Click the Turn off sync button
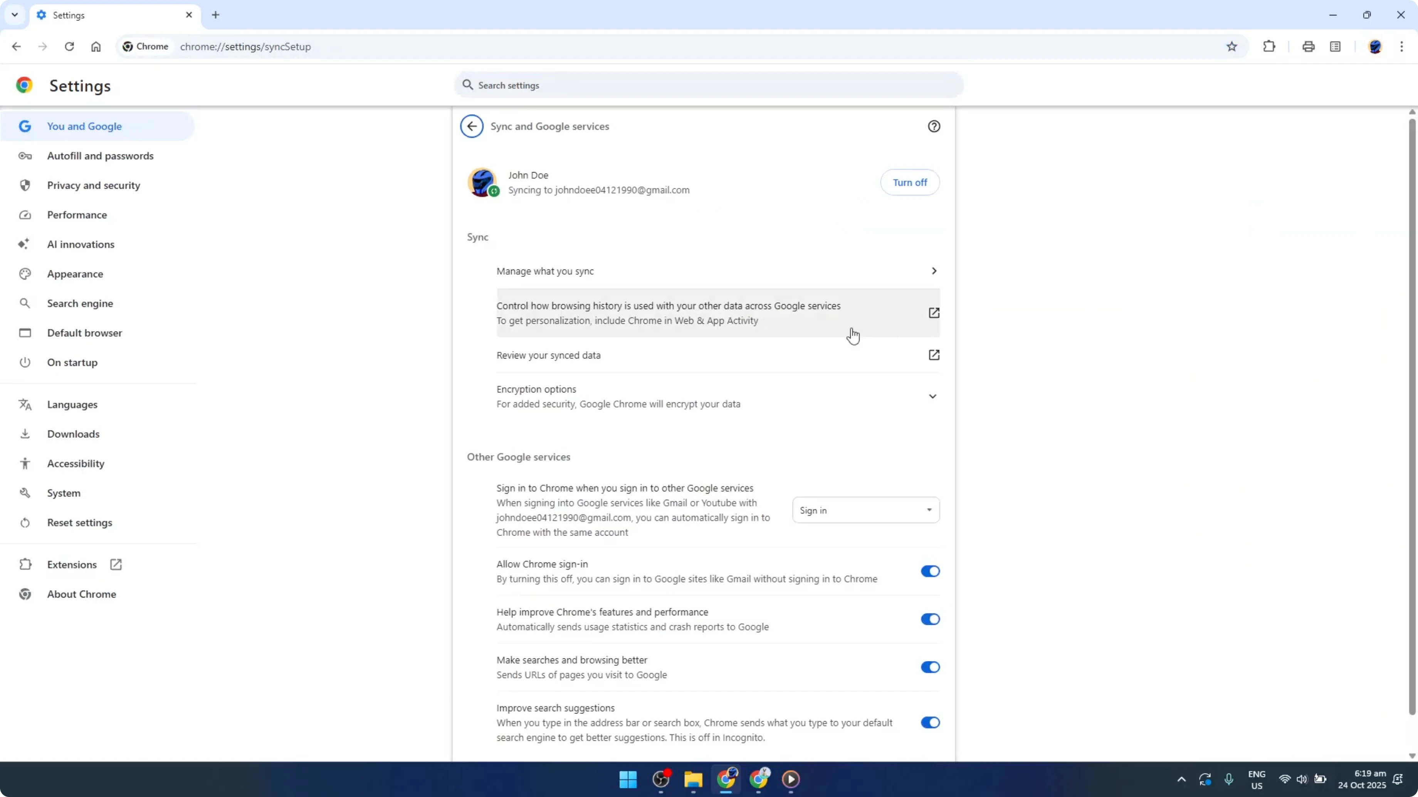 [x=909, y=182]
